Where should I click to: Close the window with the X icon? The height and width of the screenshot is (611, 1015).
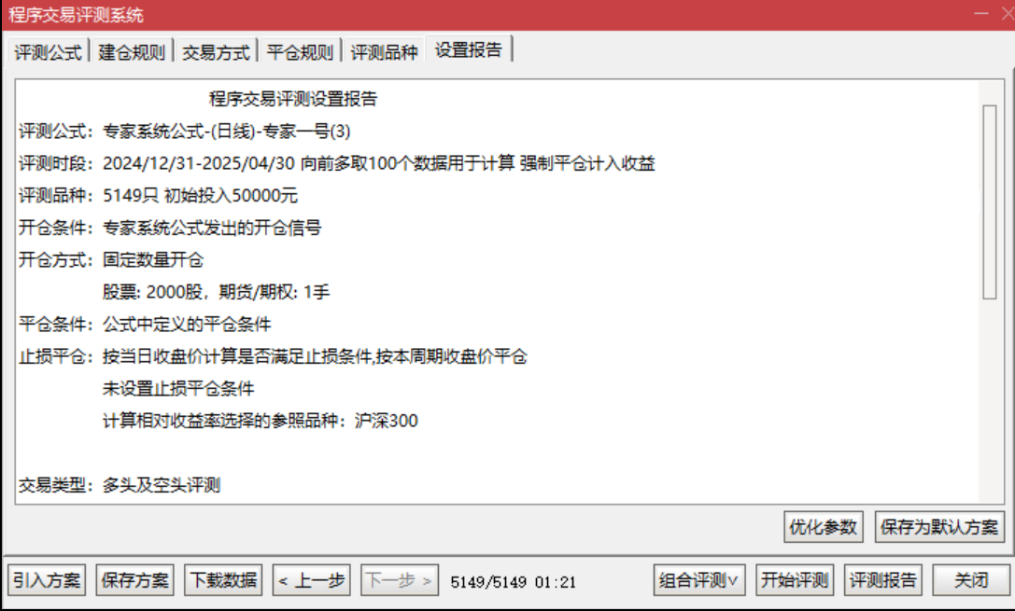pos(1008,14)
